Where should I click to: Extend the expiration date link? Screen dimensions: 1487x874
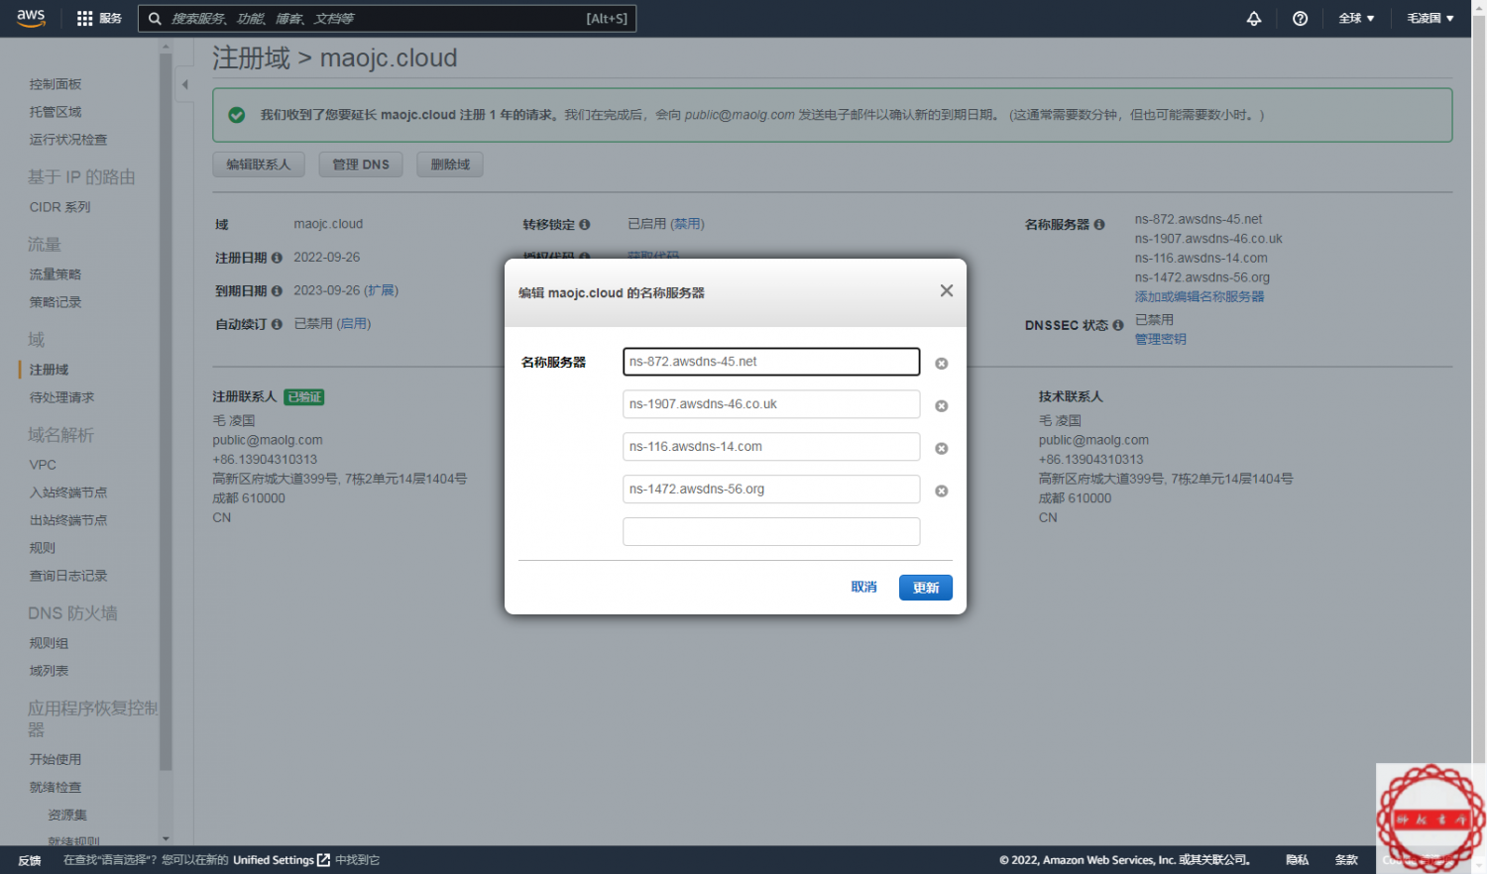(x=381, y=290)
